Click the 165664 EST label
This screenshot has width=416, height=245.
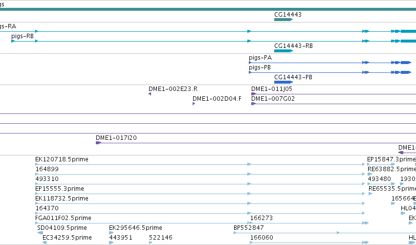point(402,199)
